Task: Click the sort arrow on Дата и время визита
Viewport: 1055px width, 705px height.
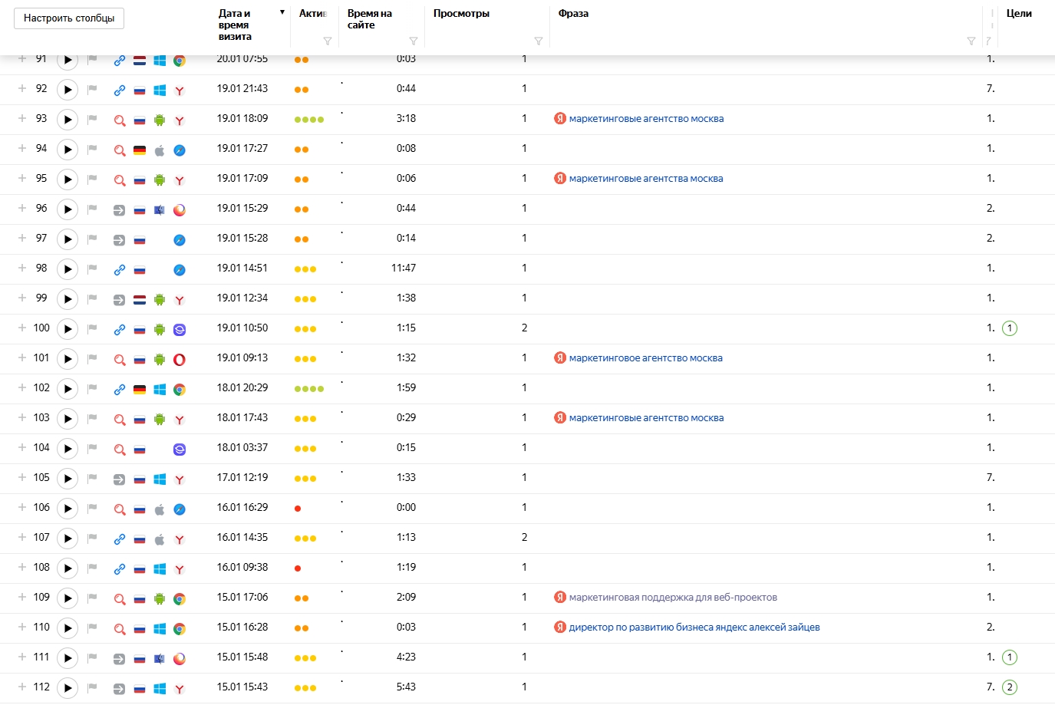Action: point(282,12)
